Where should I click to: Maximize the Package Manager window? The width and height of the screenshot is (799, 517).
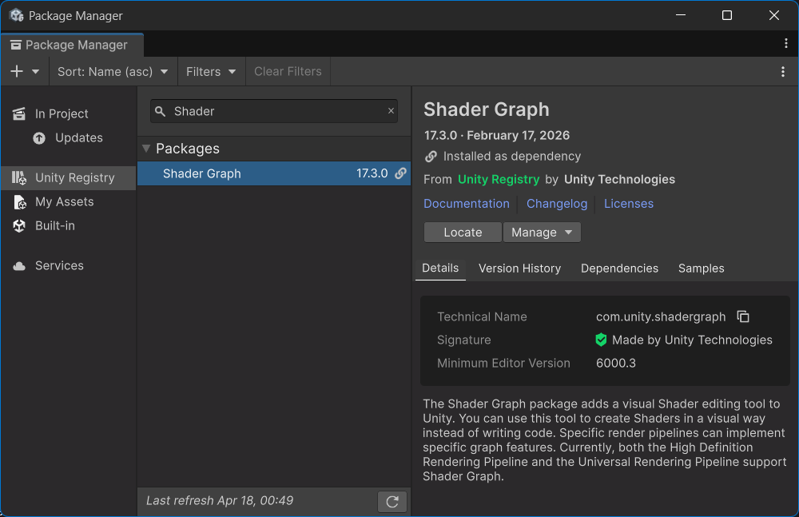tap(726, 15)
